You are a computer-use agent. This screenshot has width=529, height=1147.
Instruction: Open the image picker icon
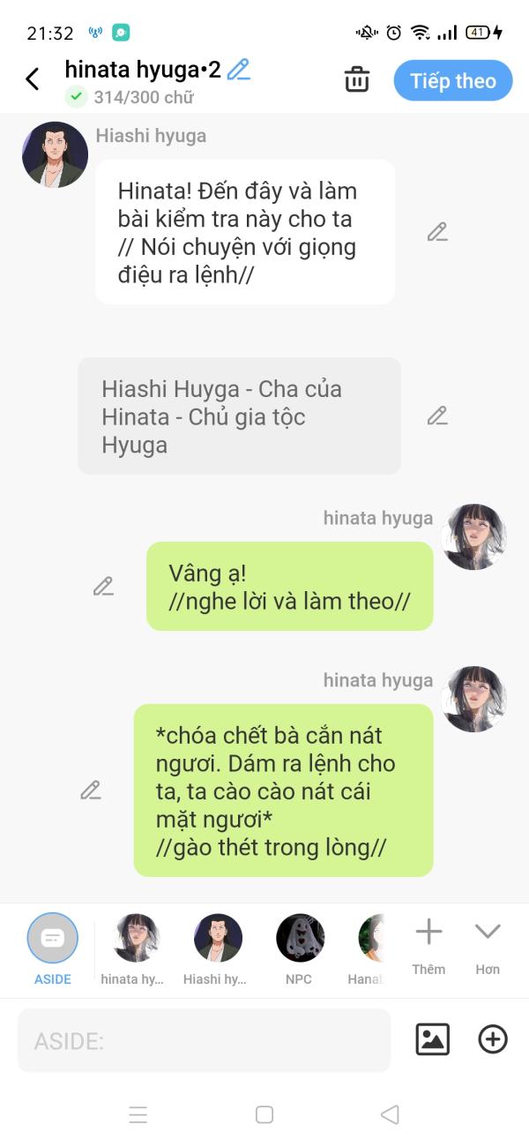(433, 1039)
